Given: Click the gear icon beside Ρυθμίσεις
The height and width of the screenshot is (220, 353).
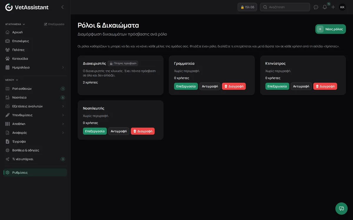Looking at the screenshot, I should coord(8,172).
